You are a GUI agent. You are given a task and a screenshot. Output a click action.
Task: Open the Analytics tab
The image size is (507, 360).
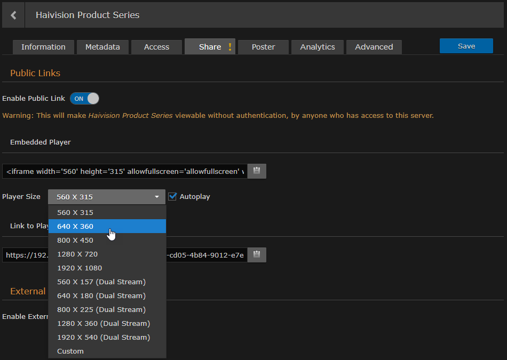(317, 47)
